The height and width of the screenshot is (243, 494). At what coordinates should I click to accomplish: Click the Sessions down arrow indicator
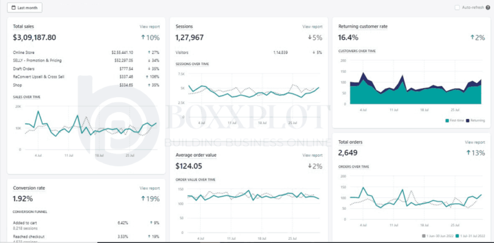(309, 37)
